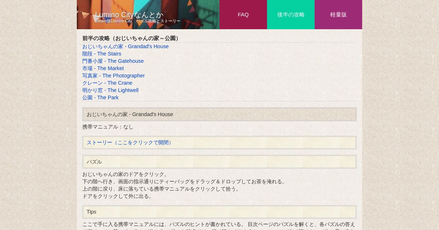Click the line ドアをクリックして外に出る。
The width and height of the screenshot is (439, 230).
[x=118, y=196]
